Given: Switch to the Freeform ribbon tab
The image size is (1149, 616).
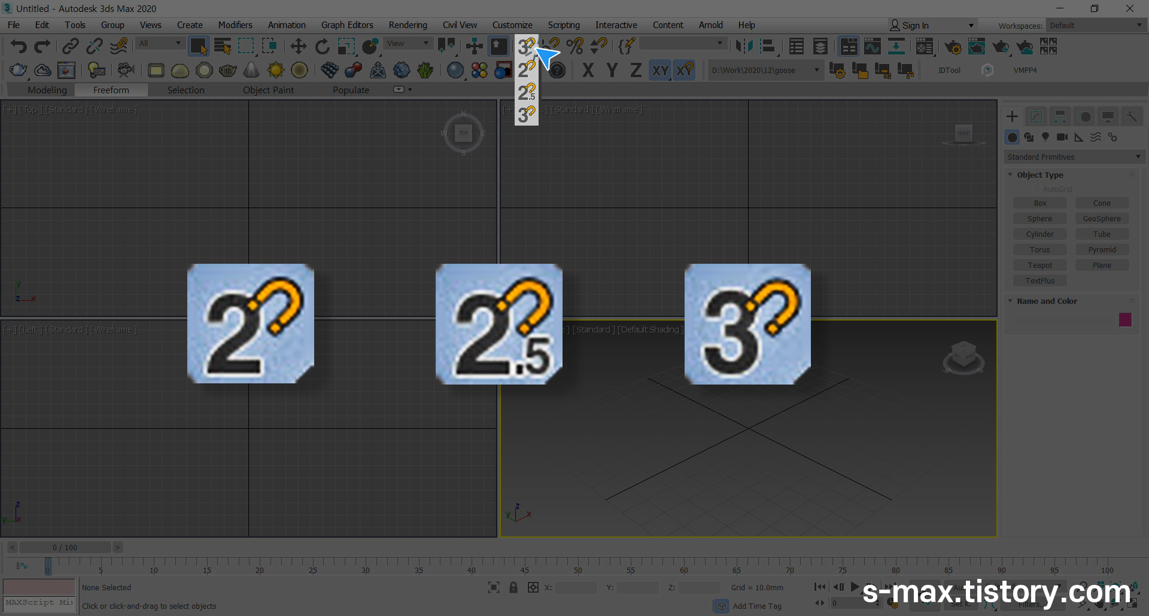Looking at the screenshot, I should pos(111,90).
